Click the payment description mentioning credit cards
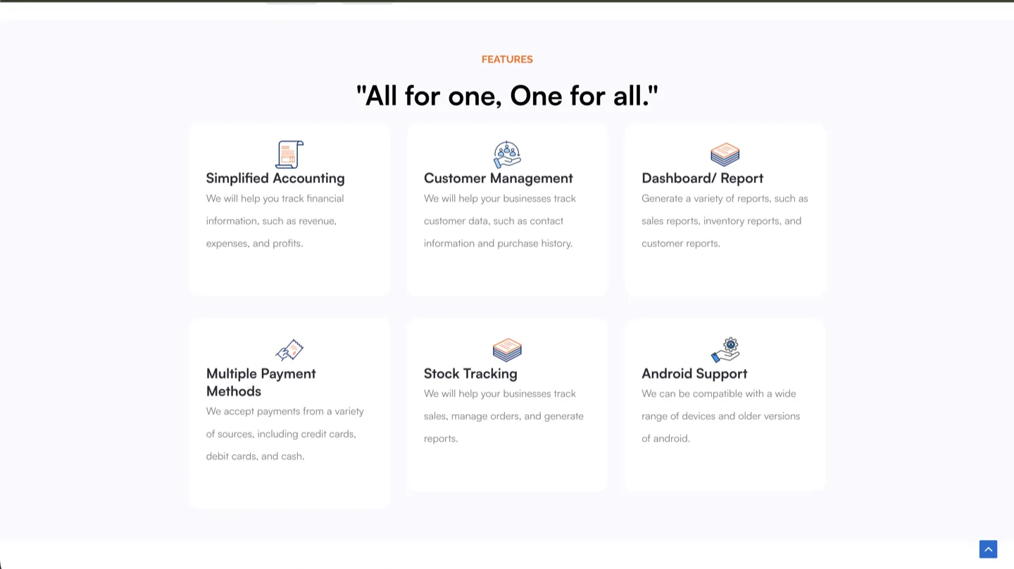The width and height of the screenshot is (1014, 569). (284, 433)
